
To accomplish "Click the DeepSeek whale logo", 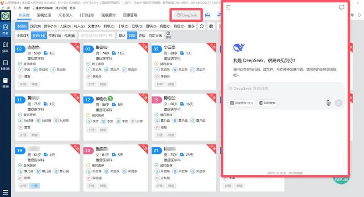I will pyautogui.click(x=238, y=48).
